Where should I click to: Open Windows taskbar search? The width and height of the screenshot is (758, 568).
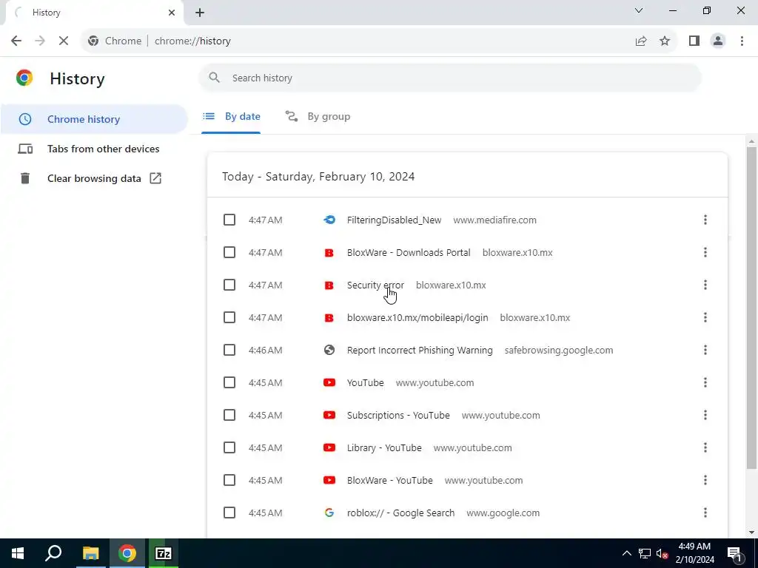(53, 553)
